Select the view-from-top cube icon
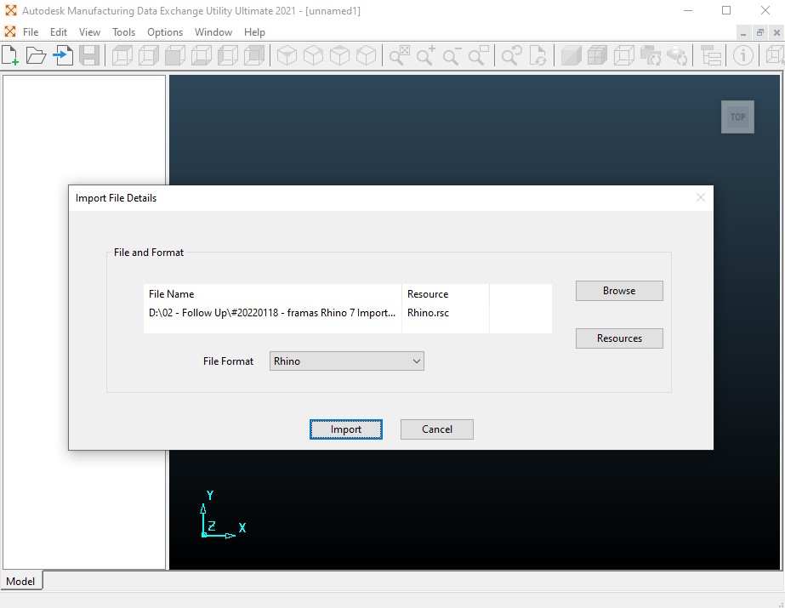Screen dimensions: 785x608 [122, 55]
